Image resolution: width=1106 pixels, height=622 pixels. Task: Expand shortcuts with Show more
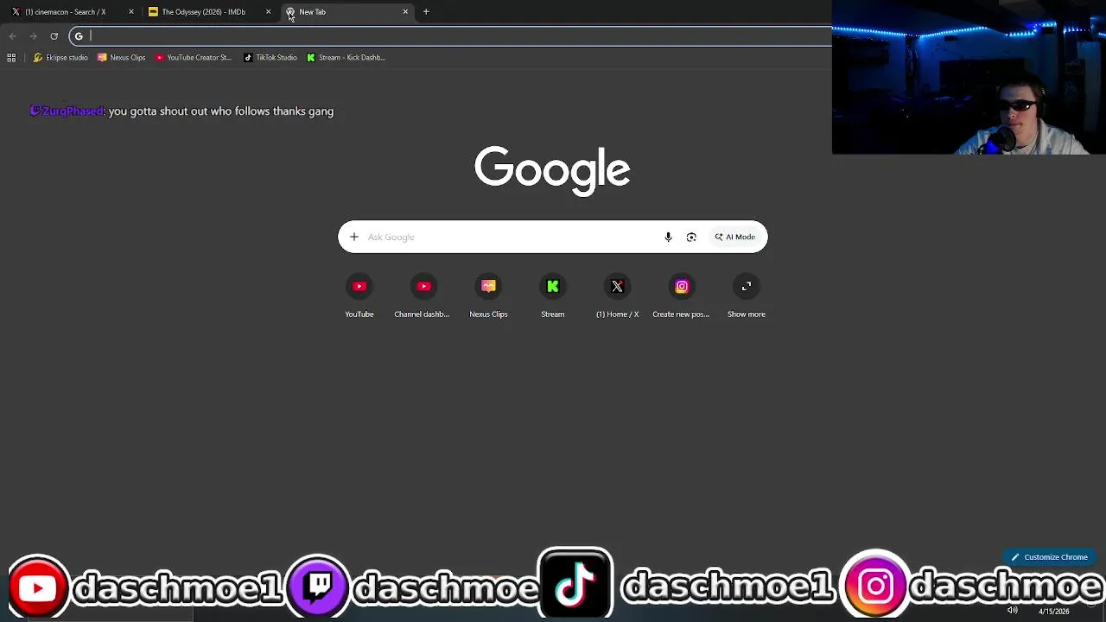(747, 296)
